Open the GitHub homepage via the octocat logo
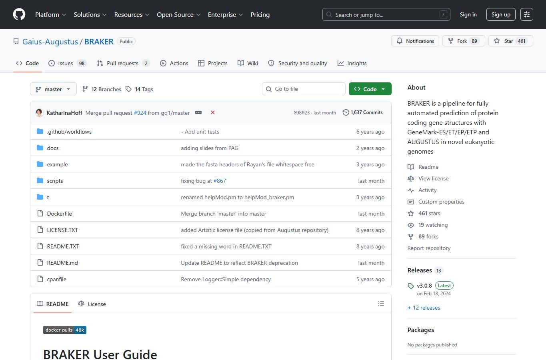This screenshot has width=546, height=360. click(19, 14)
